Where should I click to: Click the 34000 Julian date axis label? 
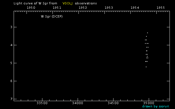[x=77, y=103]
